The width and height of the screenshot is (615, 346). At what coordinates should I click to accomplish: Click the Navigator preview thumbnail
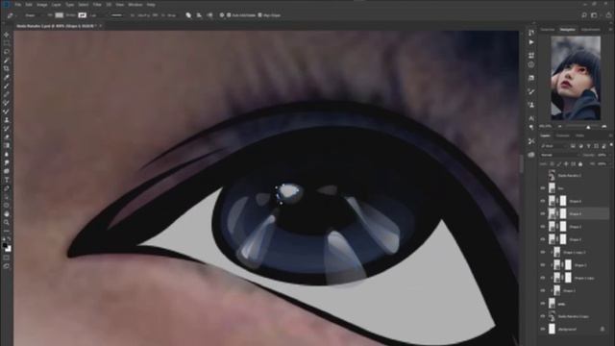(576, 78)
